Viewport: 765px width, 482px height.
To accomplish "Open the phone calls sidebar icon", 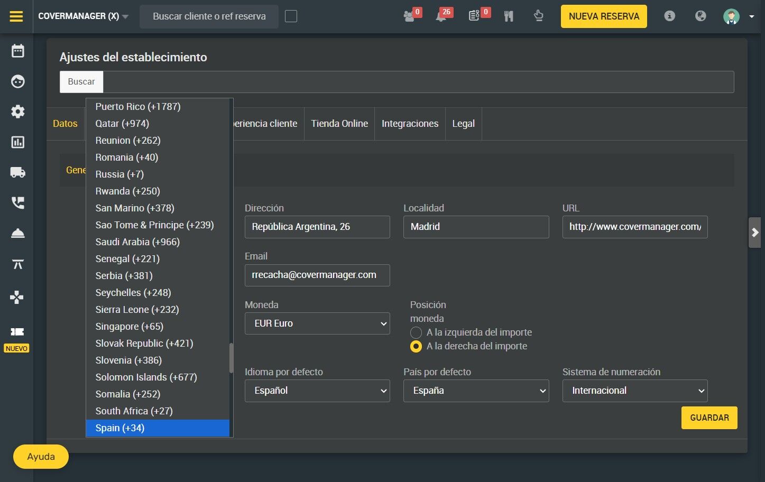I will [x=18, y=202].
